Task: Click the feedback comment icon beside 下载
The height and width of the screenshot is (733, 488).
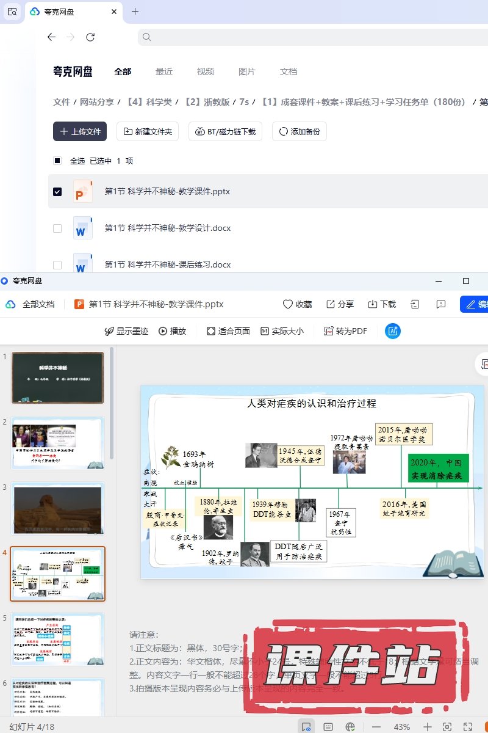Action: coord(441,304)
